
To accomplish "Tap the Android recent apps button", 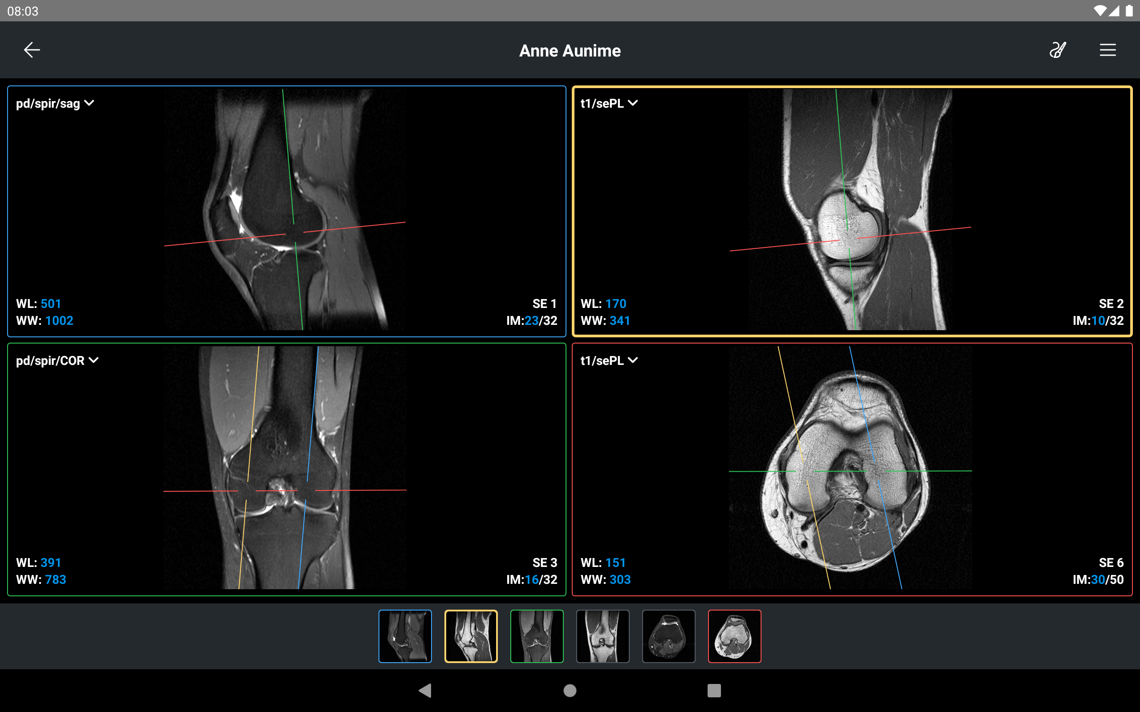I will coord(714,690).
